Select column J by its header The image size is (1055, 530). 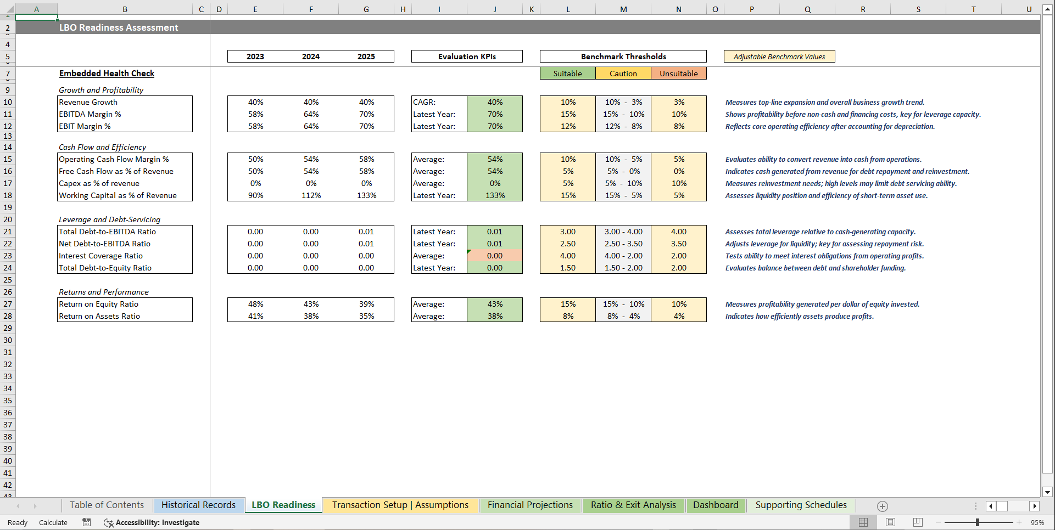[494, 9]
